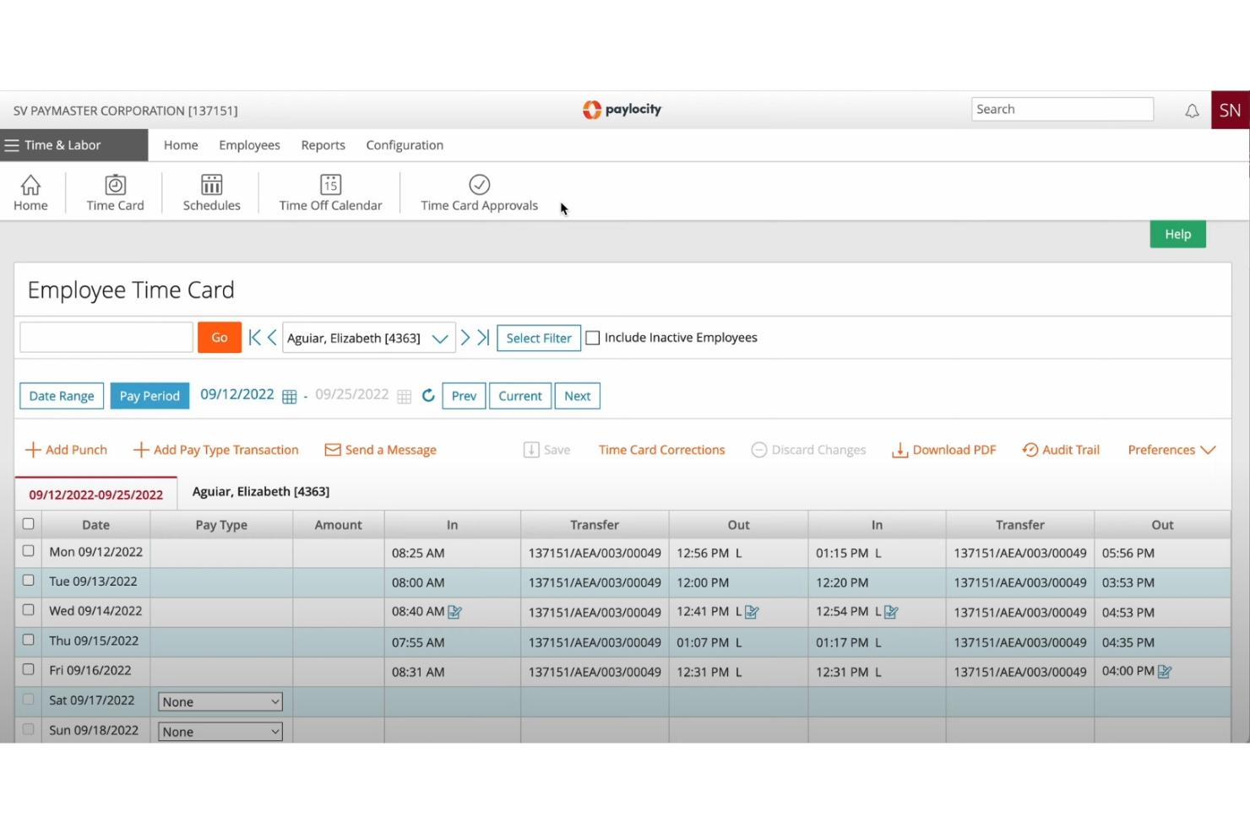
Task: Click Download PDF
Action: (x=944, y=450)
